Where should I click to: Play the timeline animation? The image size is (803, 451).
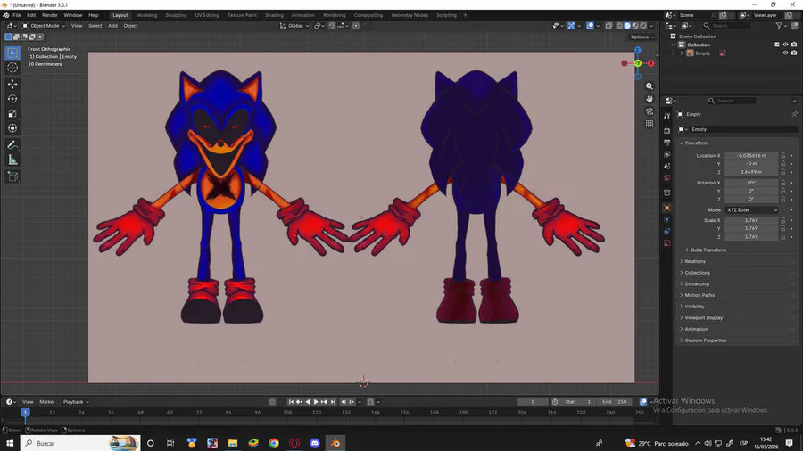click(316, 402)
